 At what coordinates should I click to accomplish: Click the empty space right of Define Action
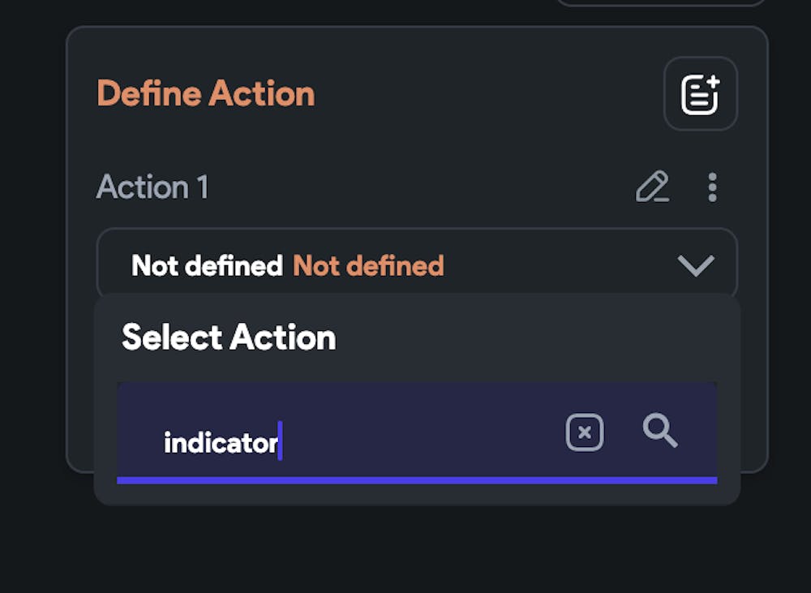tap(487, 94)
